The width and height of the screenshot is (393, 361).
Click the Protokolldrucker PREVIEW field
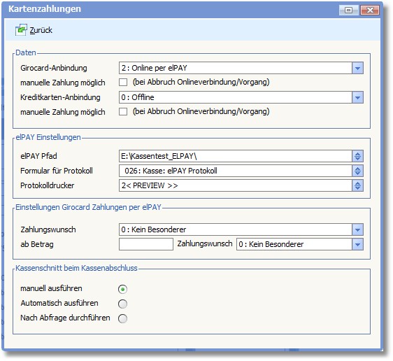pos(236,186)
